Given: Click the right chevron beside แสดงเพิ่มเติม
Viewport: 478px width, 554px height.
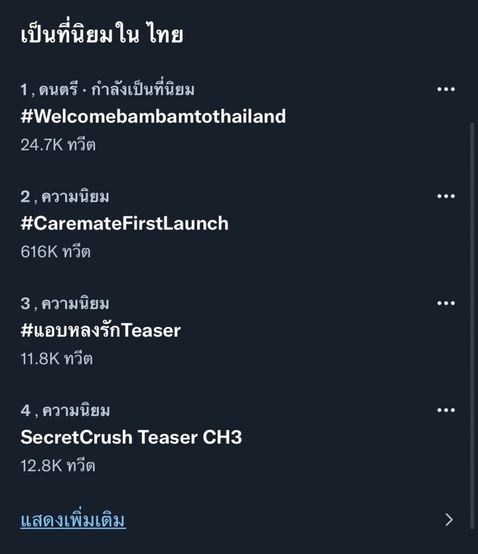Looking at the screenshot, I should point(448,520).
